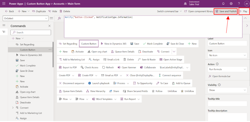Open the AF account avatar

246,4
